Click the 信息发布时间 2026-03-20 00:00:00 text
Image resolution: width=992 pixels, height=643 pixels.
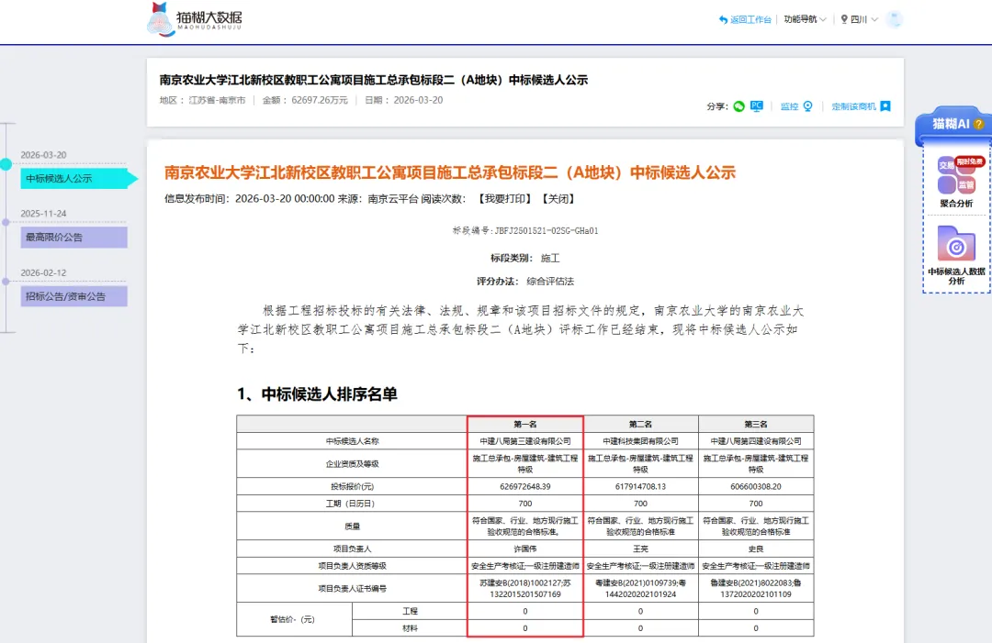point(249,199)
